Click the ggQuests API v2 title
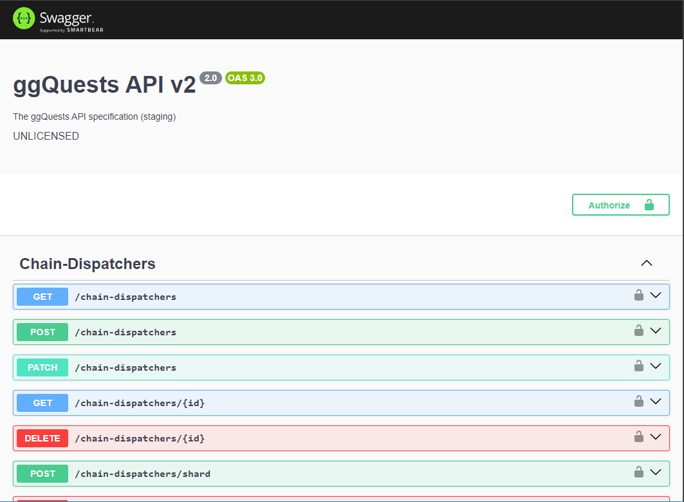Image resolution: width=684 pixels, height=502 pixels. [105, 84]
